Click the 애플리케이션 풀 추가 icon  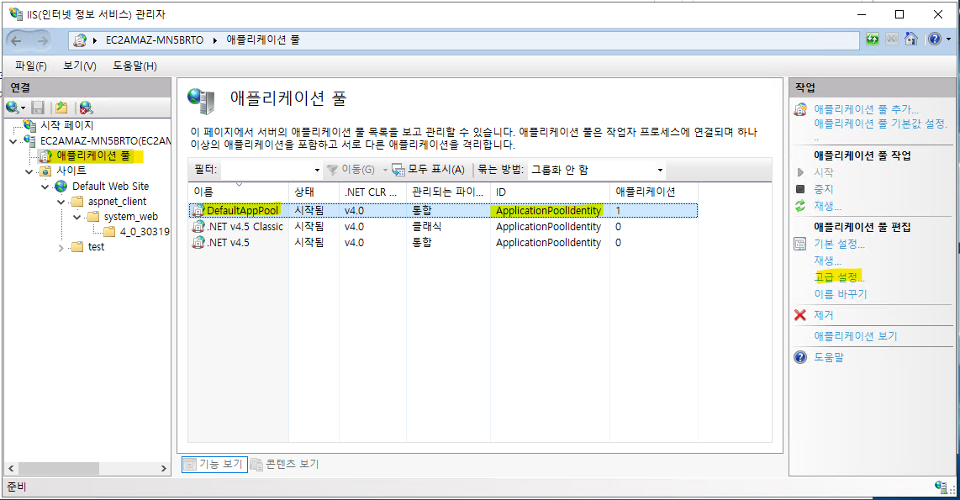click(800, 109)
